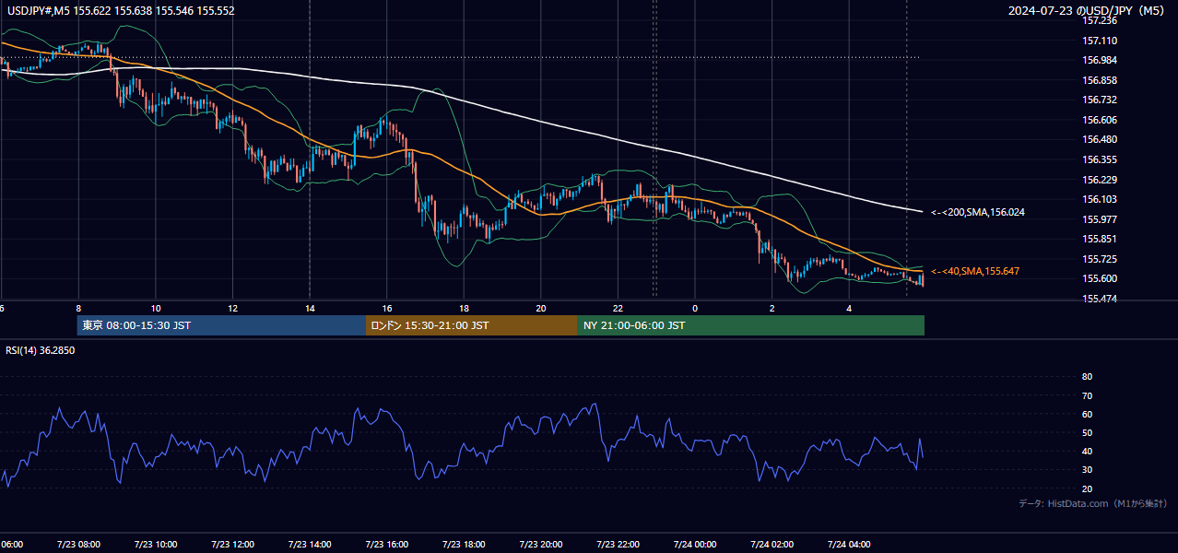
Task: Click the 7/23 20:00 bottom time label
Action: [541, 544]
